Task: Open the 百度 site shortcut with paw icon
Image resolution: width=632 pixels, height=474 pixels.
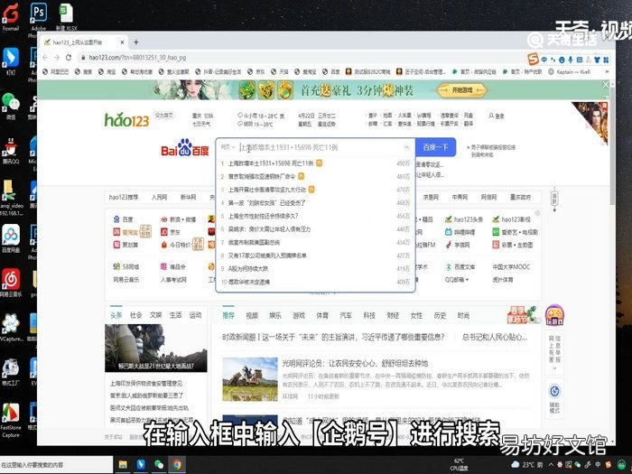Action: pyautogui.click(x=124, y=219)
